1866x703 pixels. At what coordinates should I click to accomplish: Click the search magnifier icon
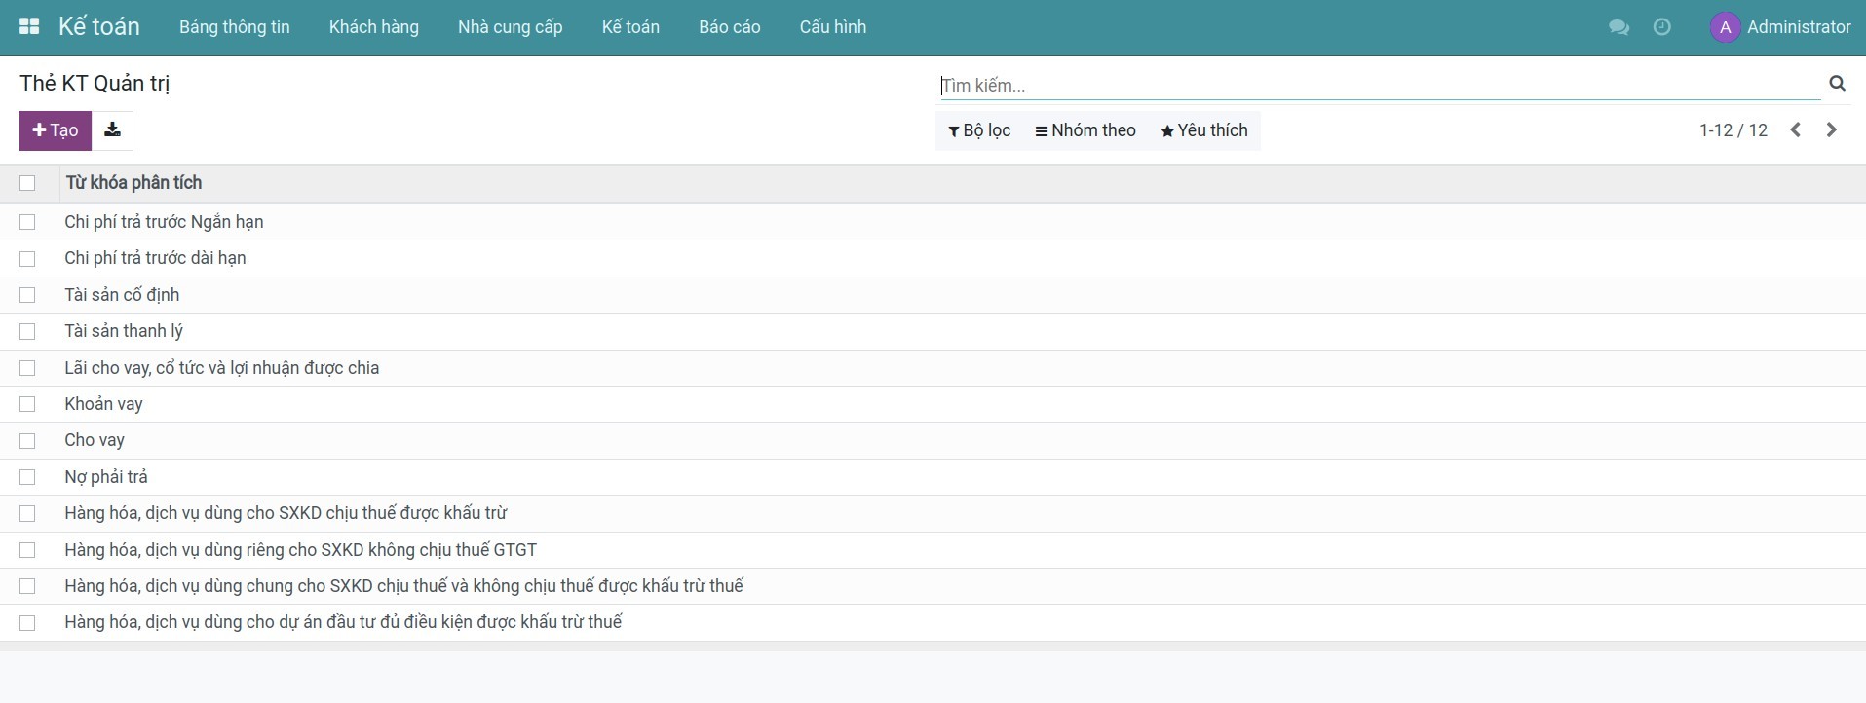pyautogui.click(x=1837, y=84)
